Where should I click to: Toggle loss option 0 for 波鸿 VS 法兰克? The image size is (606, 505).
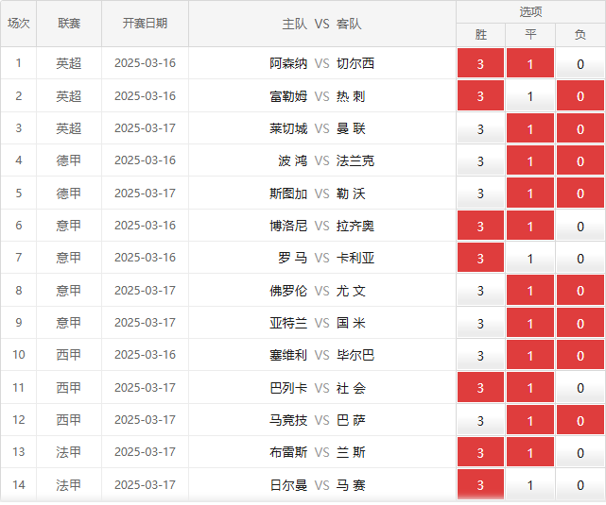pyautogui.click(x=580, y=160)
